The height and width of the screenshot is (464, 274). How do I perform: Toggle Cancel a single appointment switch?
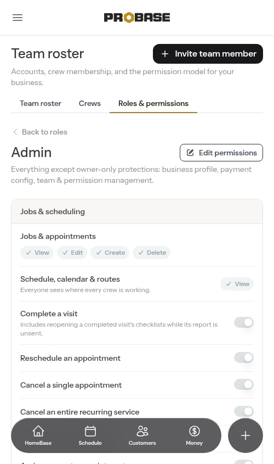point(244,384)
